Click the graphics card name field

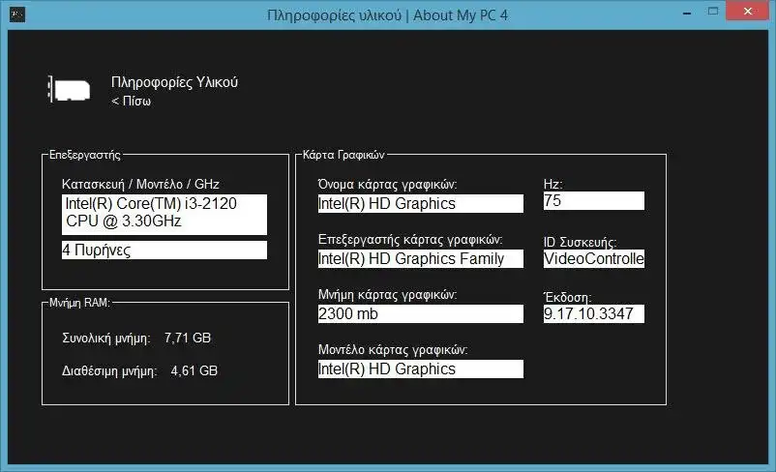pos(421,203)
